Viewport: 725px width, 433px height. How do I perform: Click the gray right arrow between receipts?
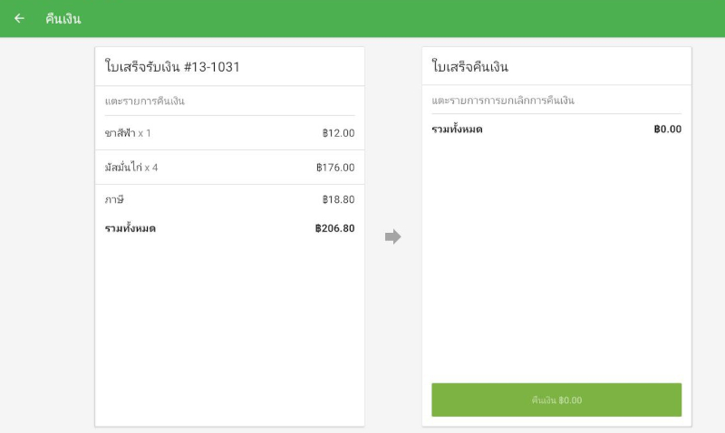[x=392, y=237]
